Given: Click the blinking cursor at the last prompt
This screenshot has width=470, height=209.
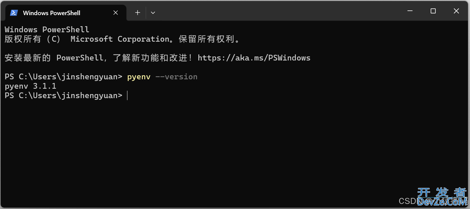Looking at the screenshot, I should pos(127,96).
